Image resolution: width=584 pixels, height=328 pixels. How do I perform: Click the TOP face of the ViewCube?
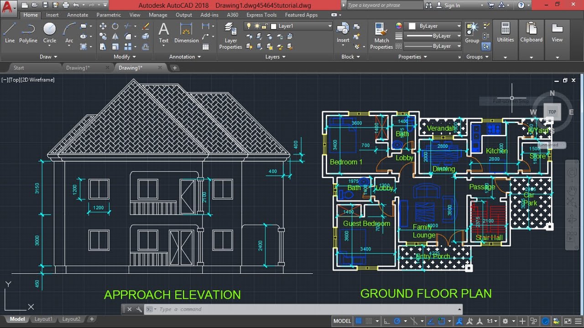pyautogui.click(x=552, y=112)
